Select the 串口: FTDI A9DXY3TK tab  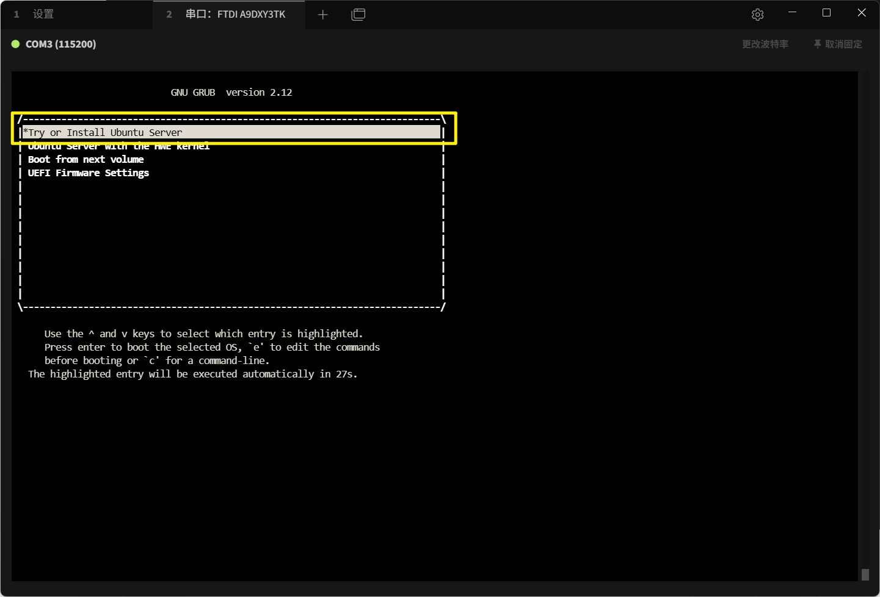pos(235,14)
